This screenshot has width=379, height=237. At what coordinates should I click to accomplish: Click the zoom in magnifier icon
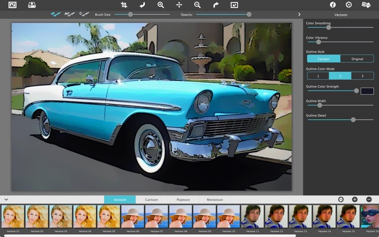(161, 5)
